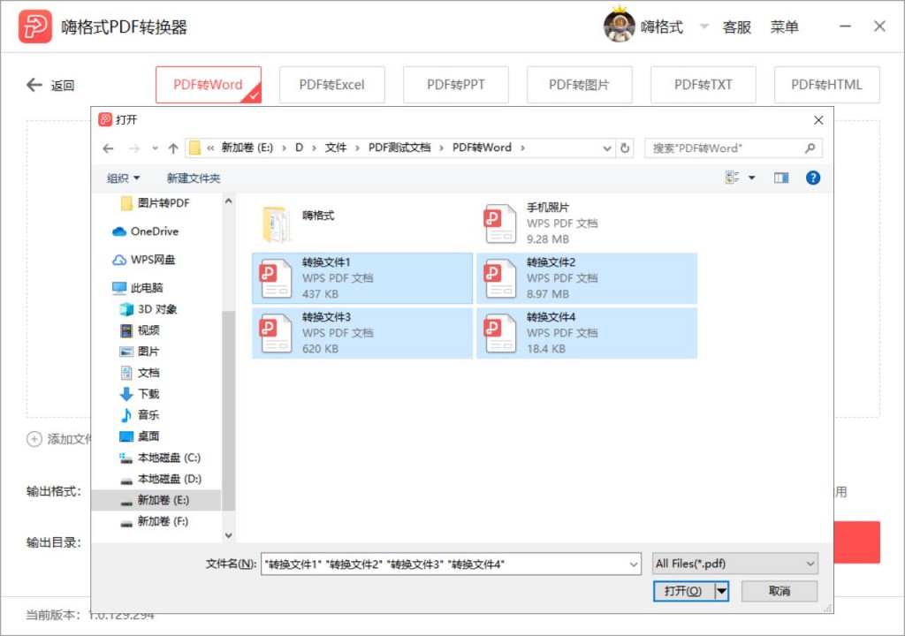
Task: Open 文档 folder in sidebar
Action: click(140, 373)
